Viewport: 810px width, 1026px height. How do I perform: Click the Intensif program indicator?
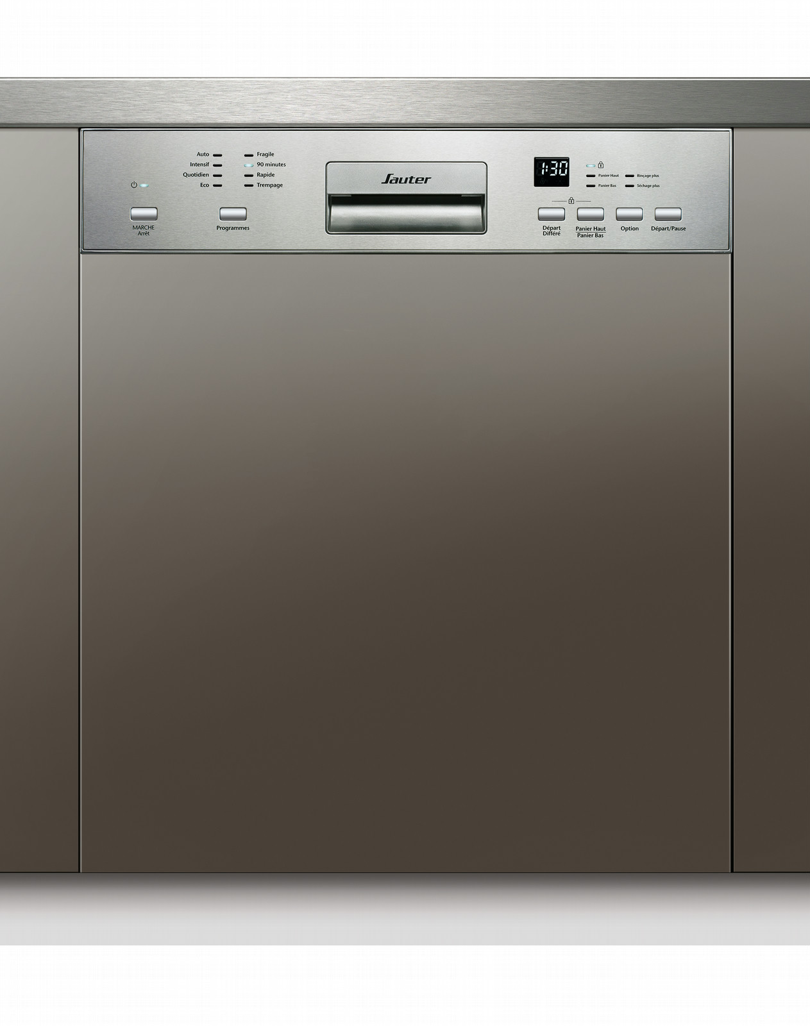coord(217,165)
